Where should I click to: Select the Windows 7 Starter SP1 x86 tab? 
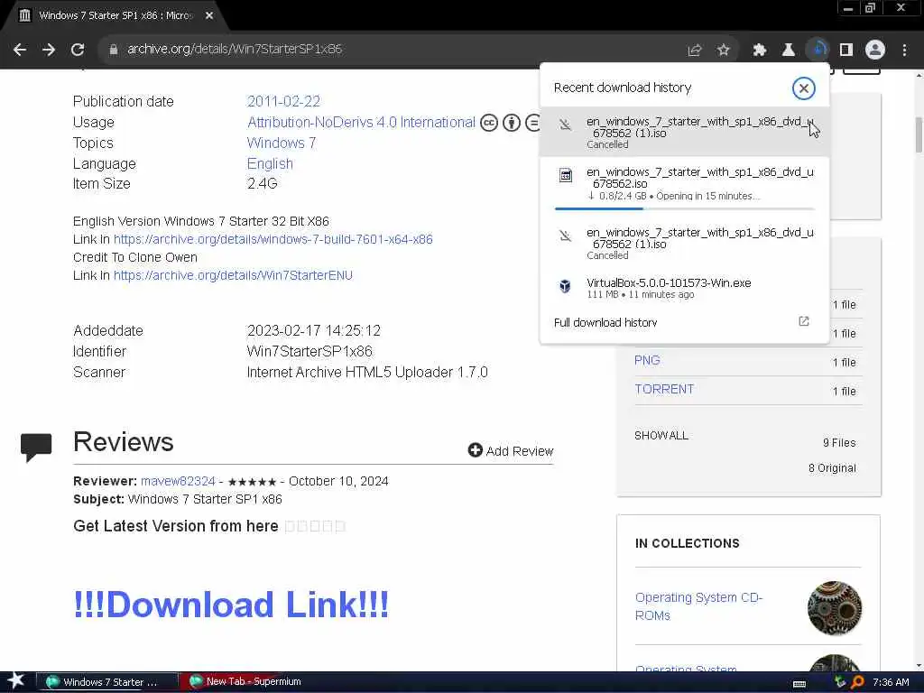point(115,16)
